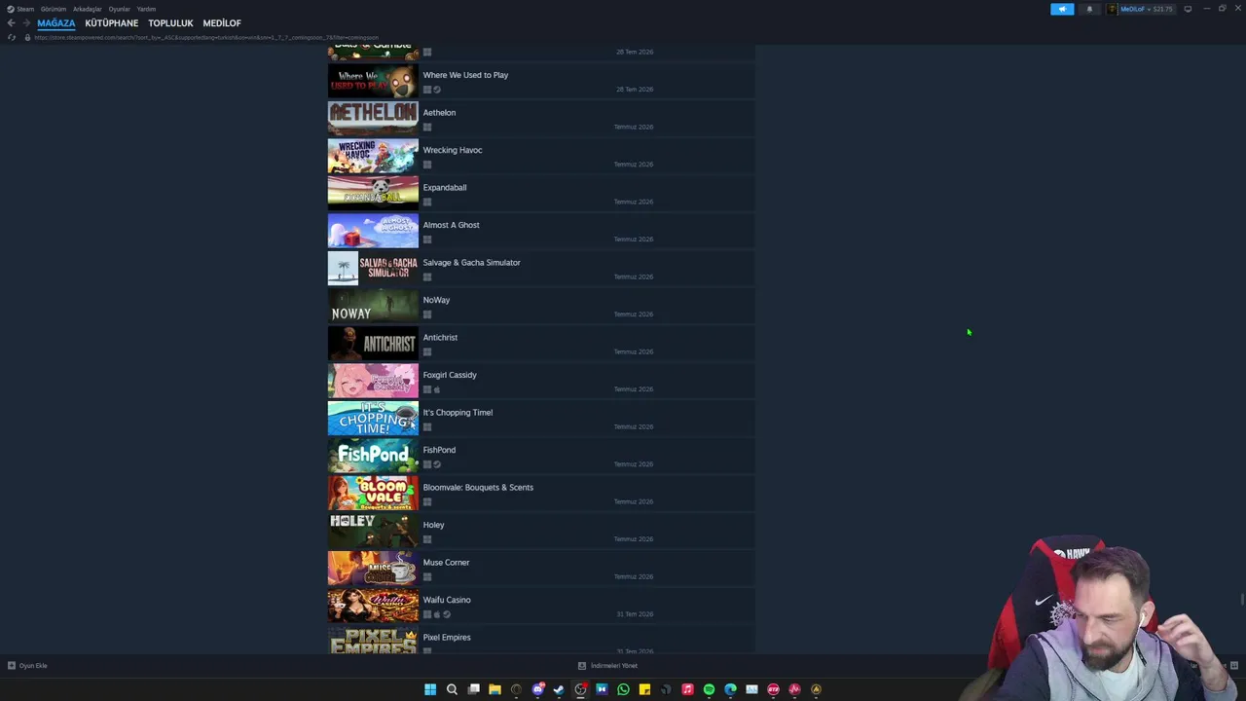Click Bloomvale: Bouquets & Scents title

point(478,487)
